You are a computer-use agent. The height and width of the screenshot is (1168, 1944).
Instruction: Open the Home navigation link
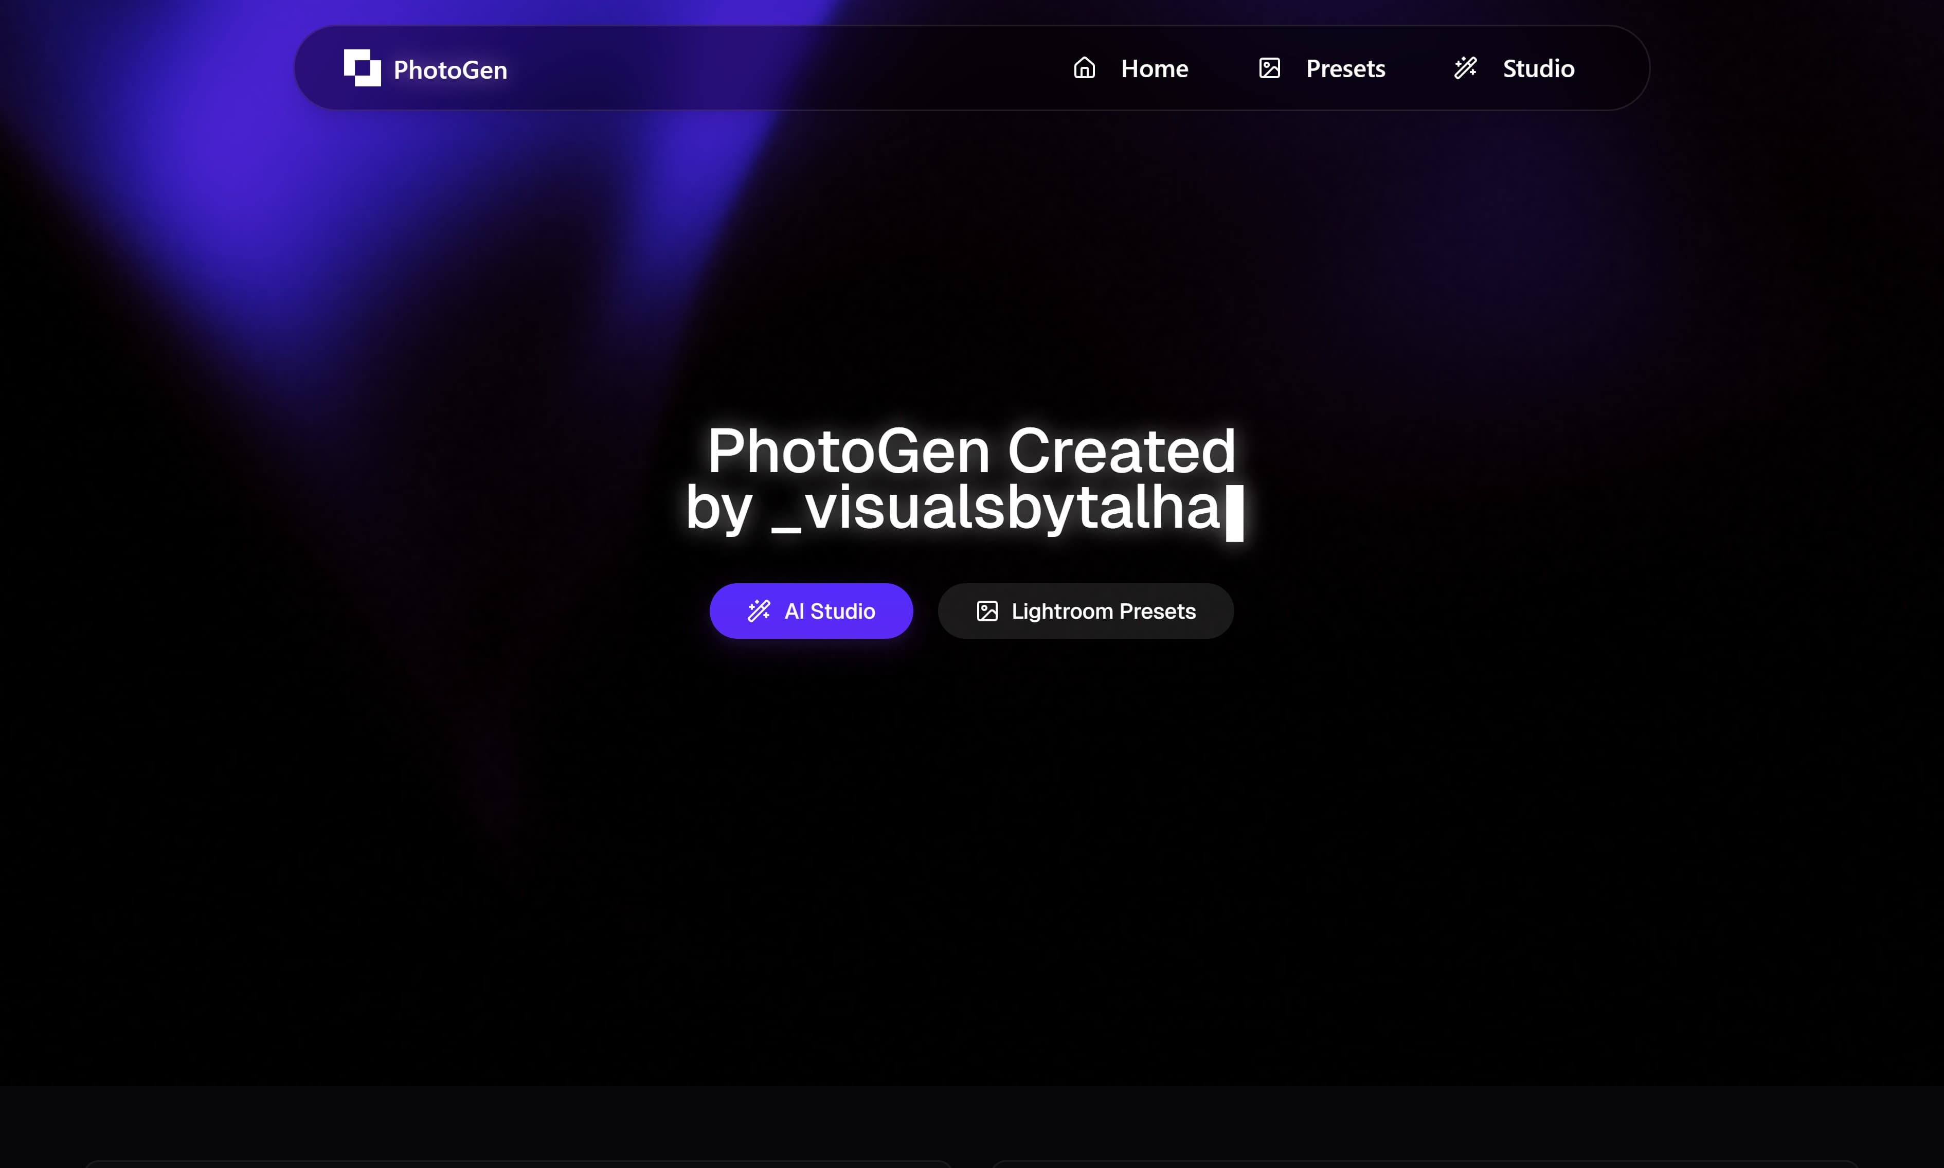click(1154, 68)
